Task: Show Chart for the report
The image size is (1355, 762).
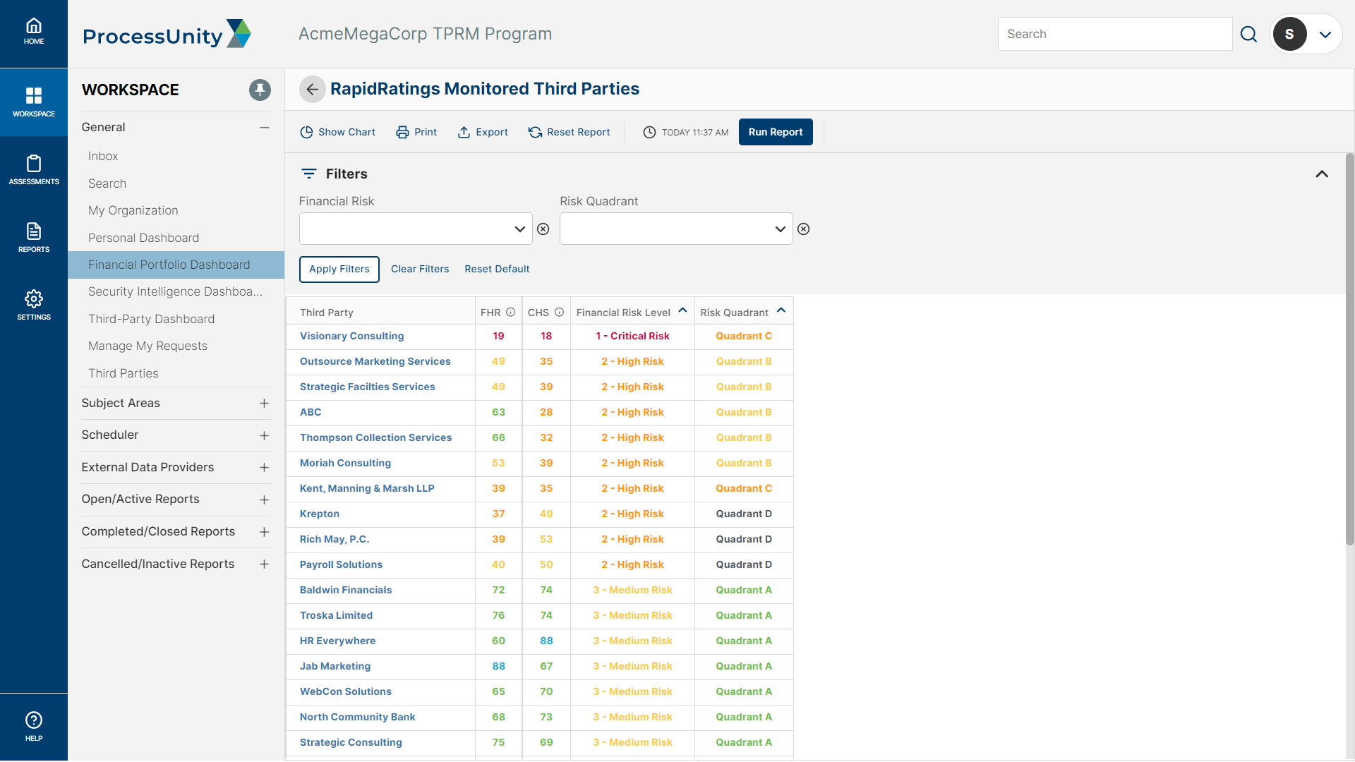Action: (x=337, y=132)
